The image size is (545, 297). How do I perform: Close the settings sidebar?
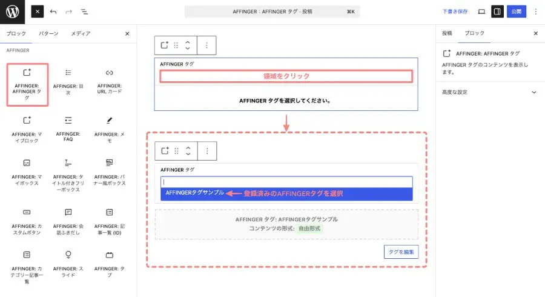click(536, 33)
